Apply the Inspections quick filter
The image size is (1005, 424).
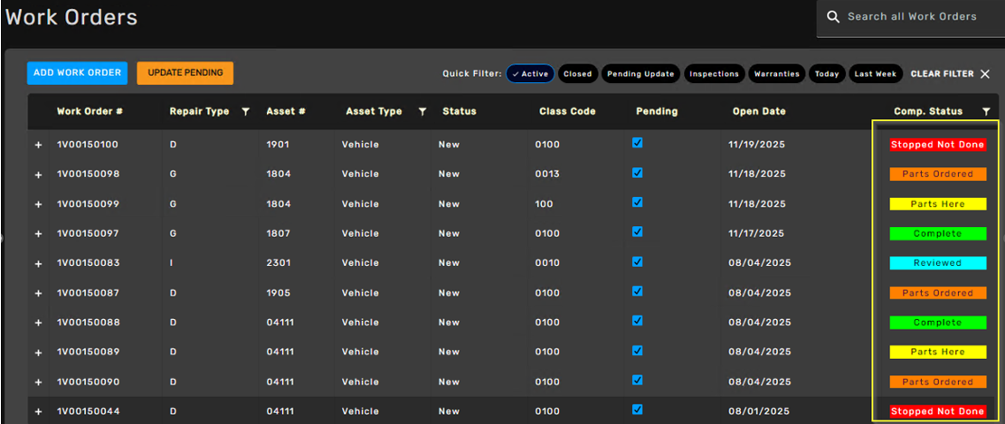pos(714,74)
